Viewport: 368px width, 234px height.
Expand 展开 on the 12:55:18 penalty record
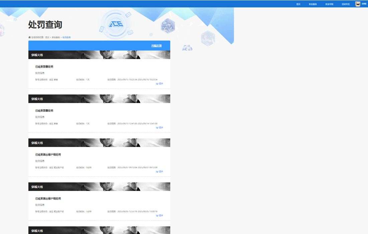pos(160,215)
